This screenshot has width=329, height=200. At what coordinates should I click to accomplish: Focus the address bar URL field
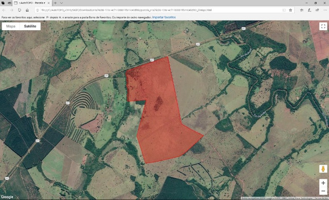tap(159, 10)
